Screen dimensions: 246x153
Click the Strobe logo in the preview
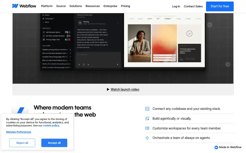pos(168,19)
